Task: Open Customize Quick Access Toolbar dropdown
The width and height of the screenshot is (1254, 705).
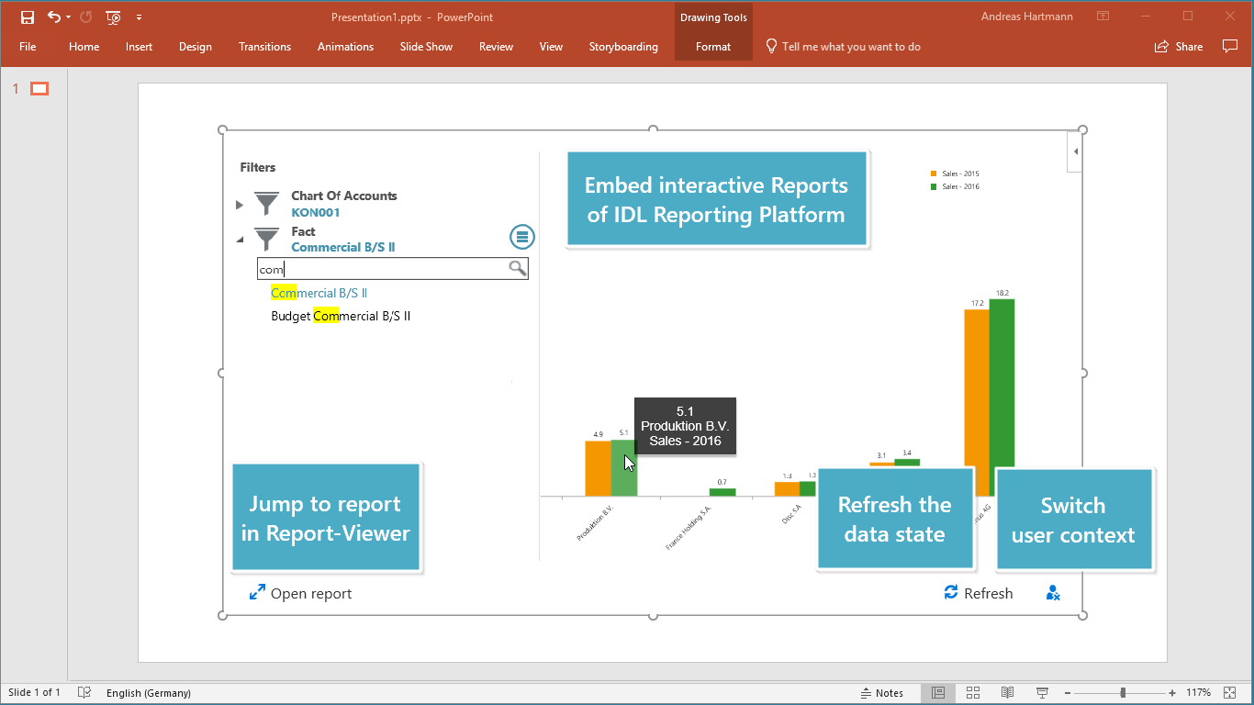Action: pyautogui.click(x=139, y=17)
